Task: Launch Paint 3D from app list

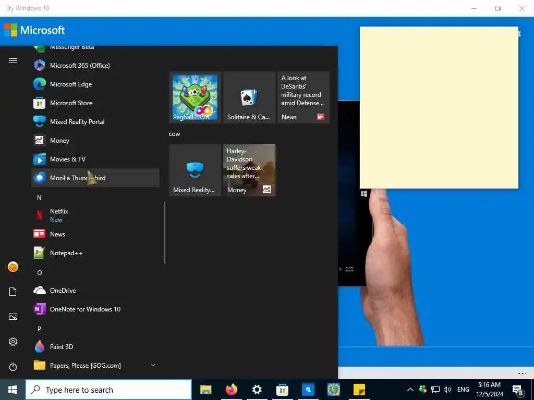Action: tap(95, 346)
